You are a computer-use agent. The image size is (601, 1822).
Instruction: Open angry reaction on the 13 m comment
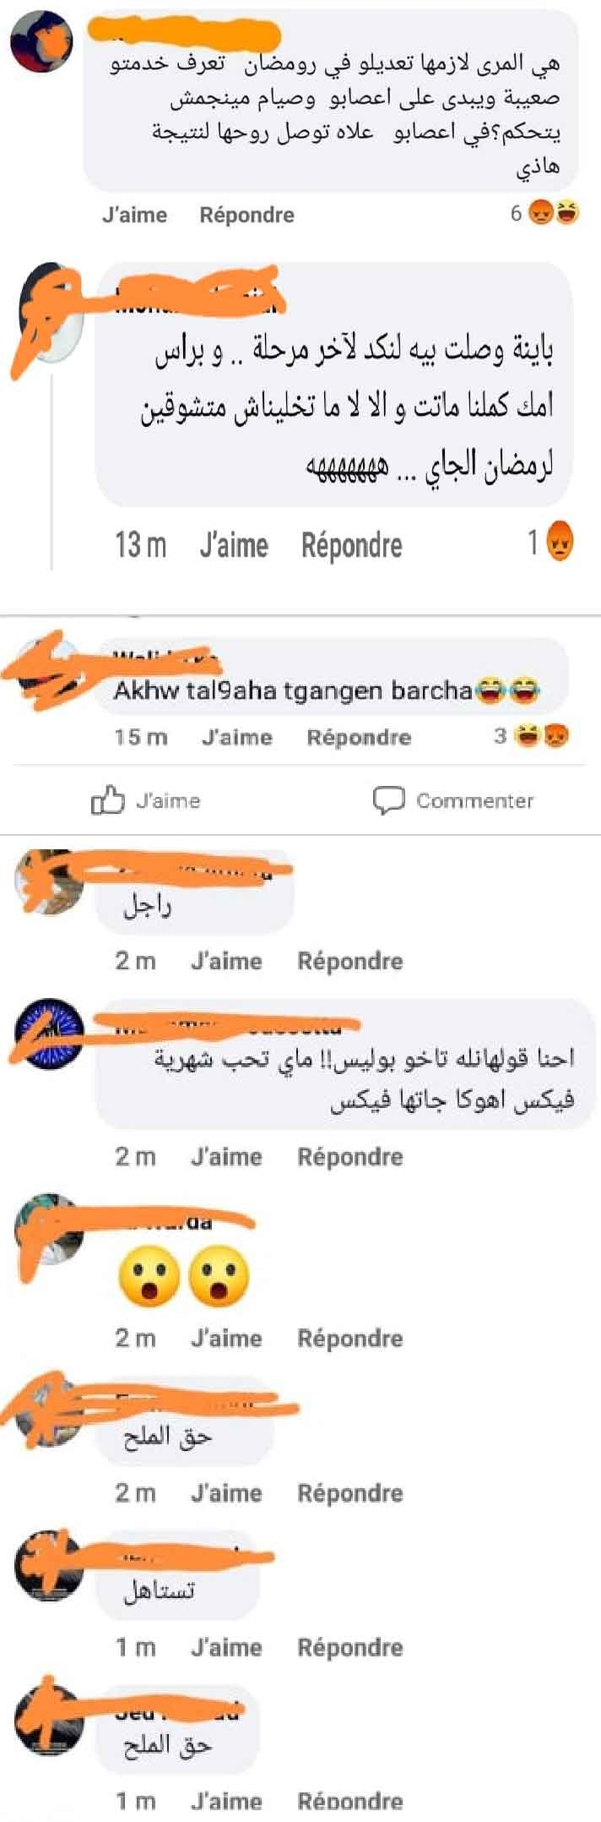coord(560,542)
